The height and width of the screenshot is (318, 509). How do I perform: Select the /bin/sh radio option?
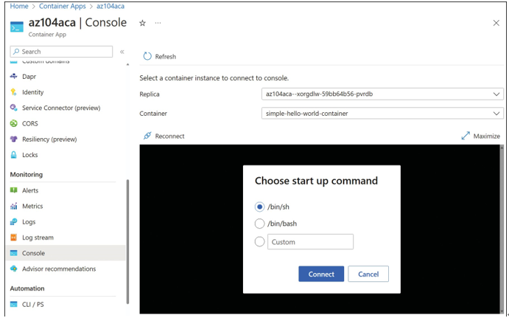pos(259,207)
